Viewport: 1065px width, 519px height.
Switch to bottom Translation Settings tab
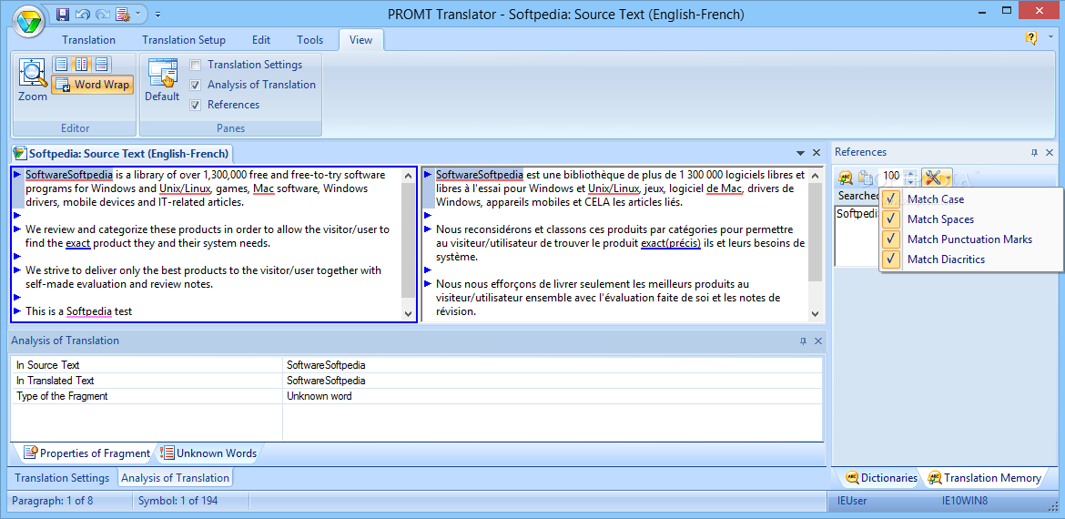pyautogui.click(x=62, y=477)
